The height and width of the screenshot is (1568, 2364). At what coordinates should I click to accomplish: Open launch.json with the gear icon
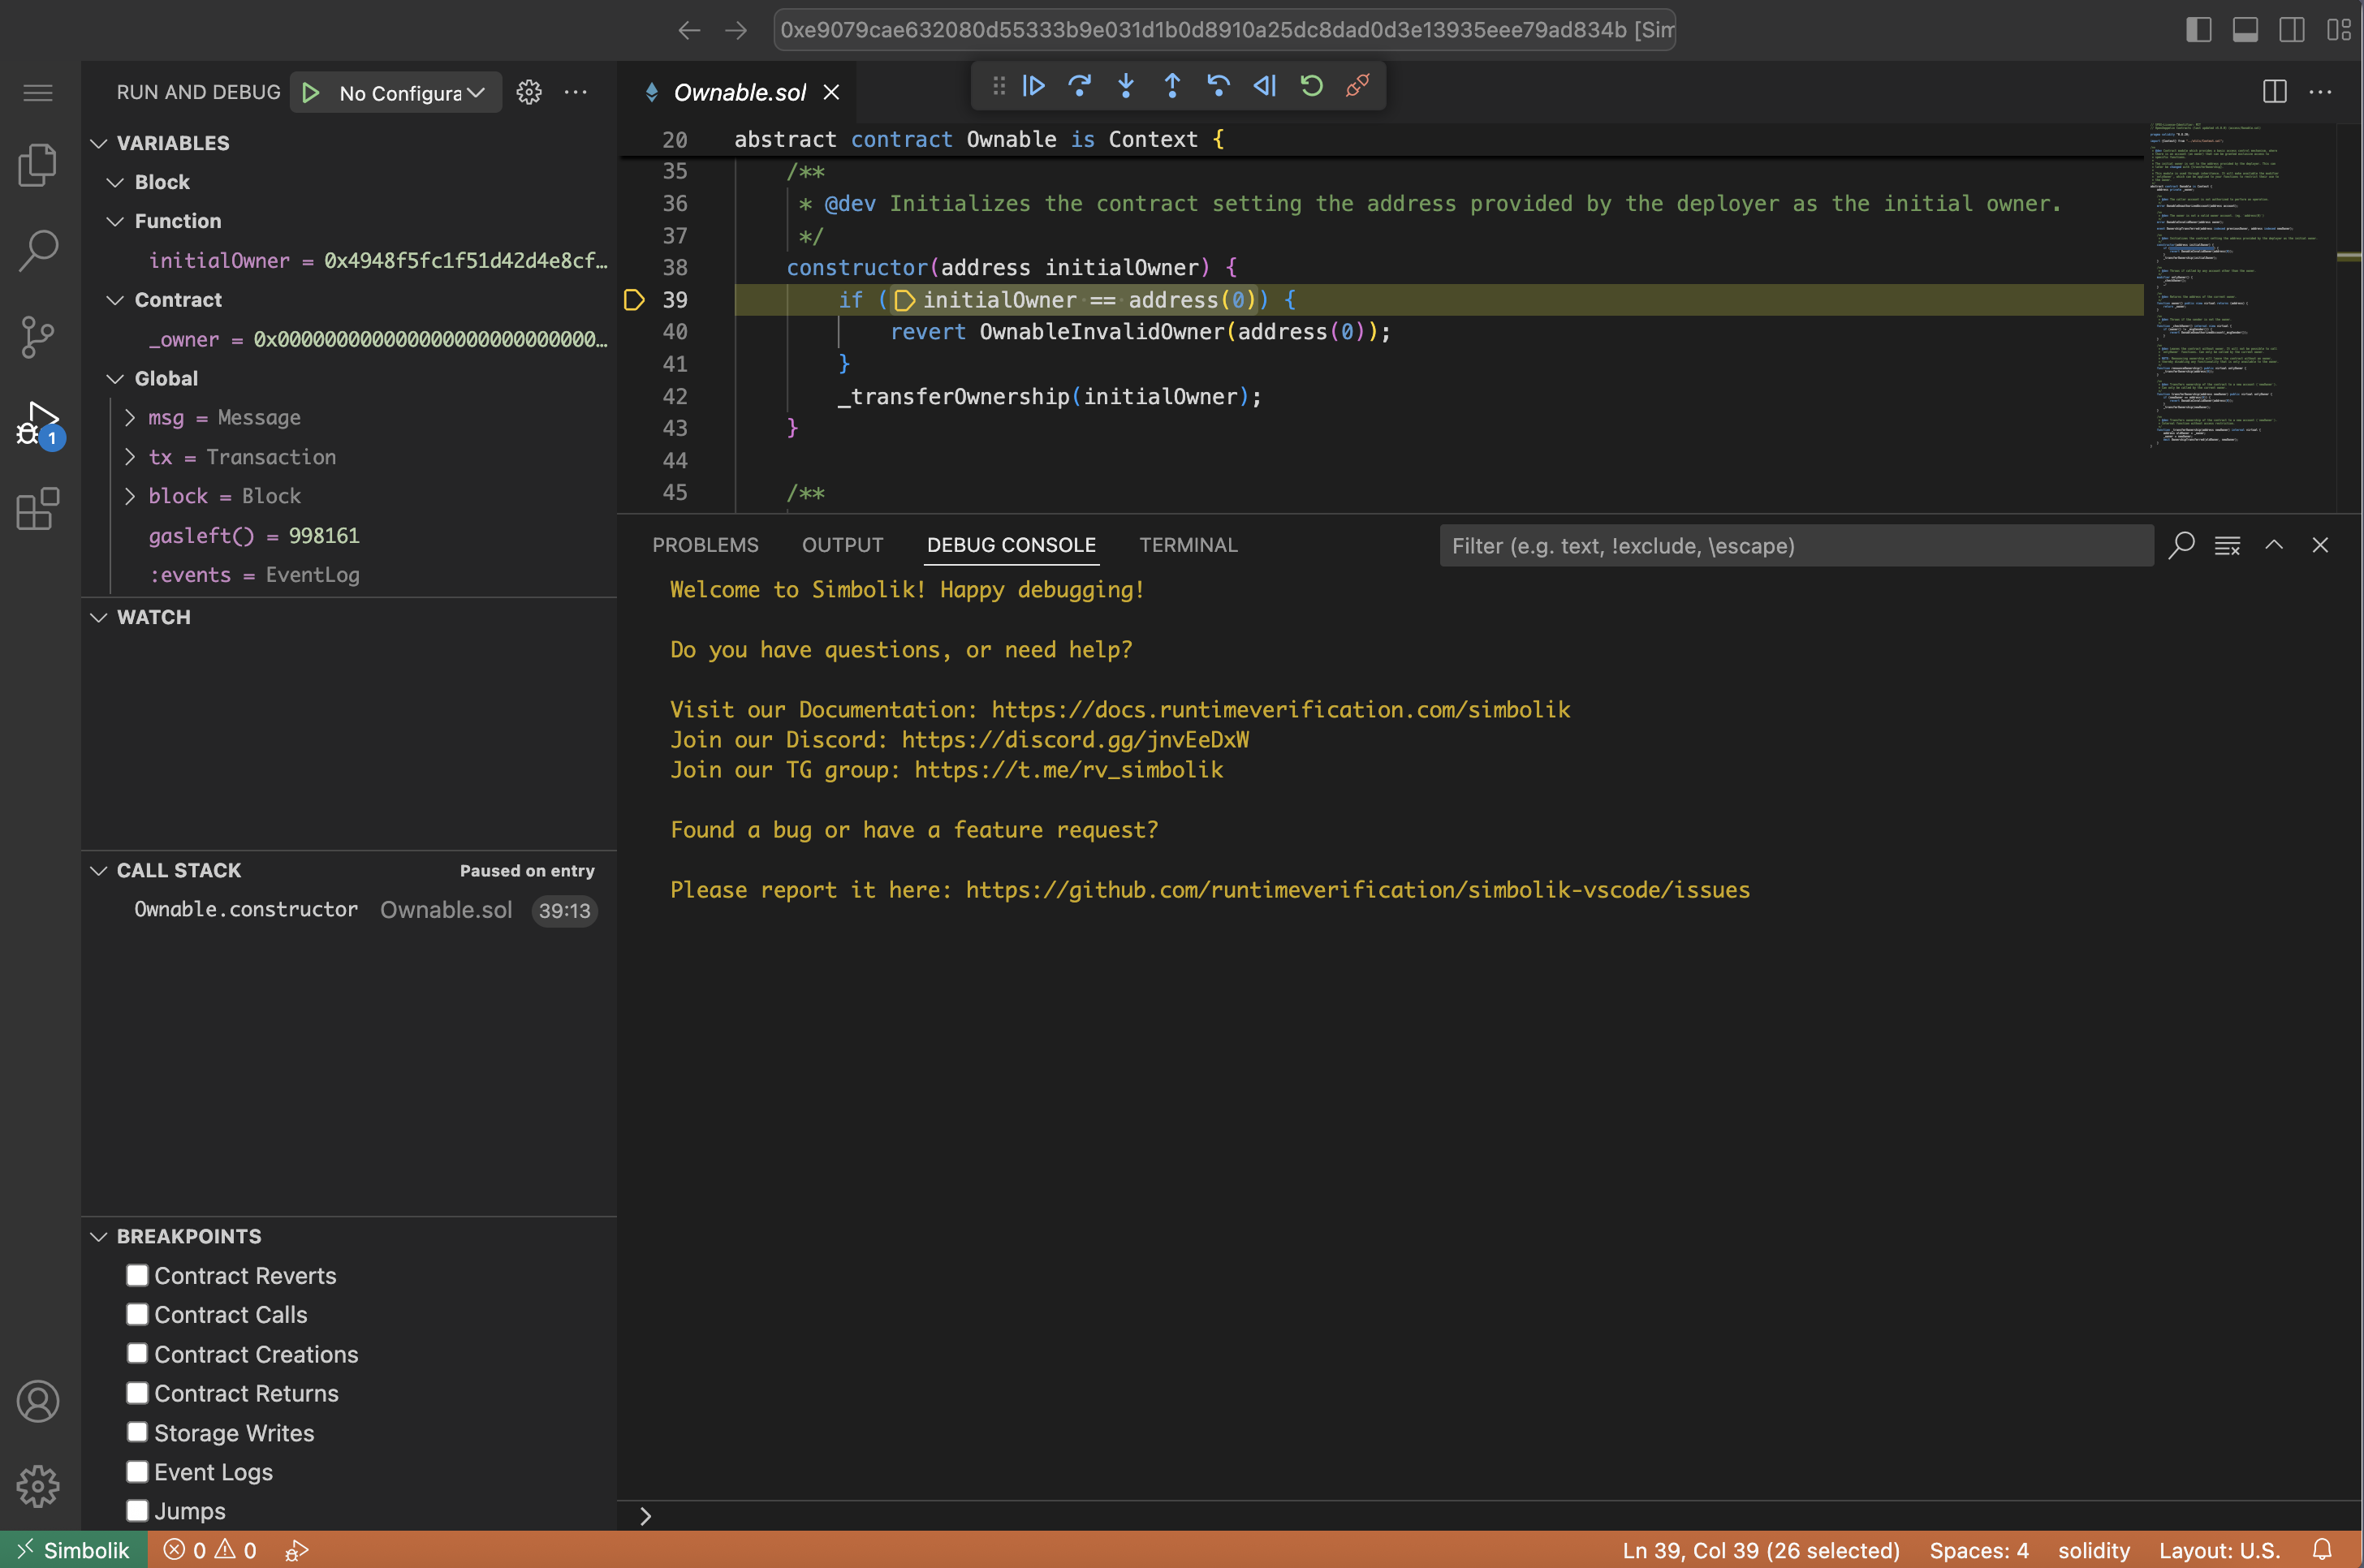(529, 93)
